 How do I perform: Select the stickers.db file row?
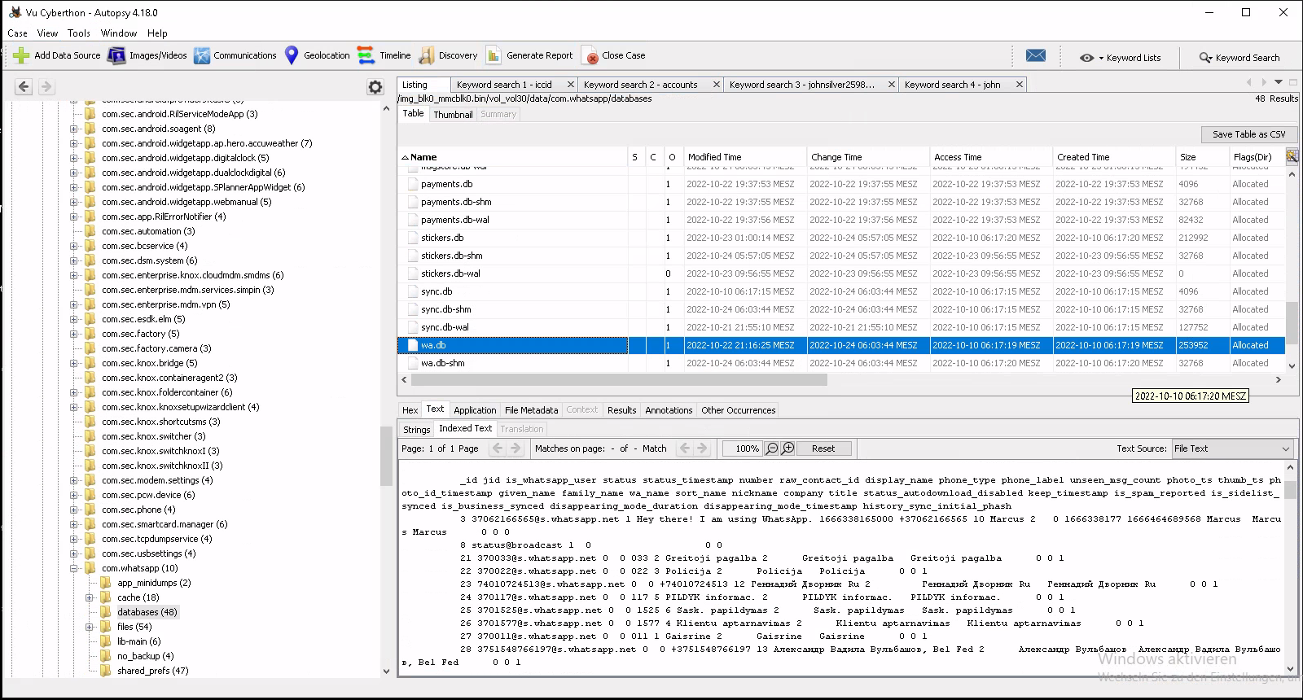coord(841,238)
